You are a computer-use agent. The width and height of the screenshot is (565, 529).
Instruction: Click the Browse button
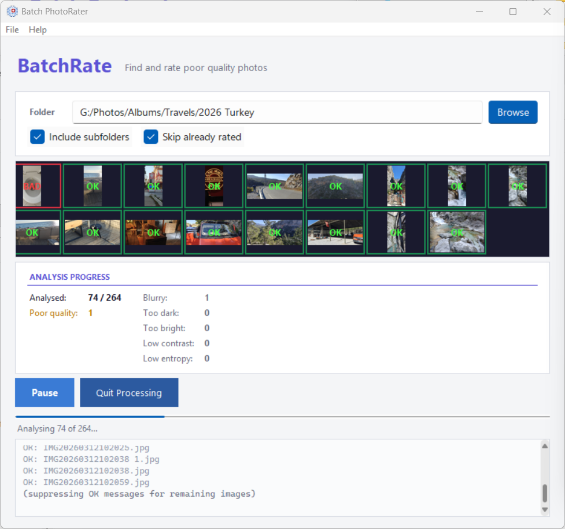click(x=512, y=112)
